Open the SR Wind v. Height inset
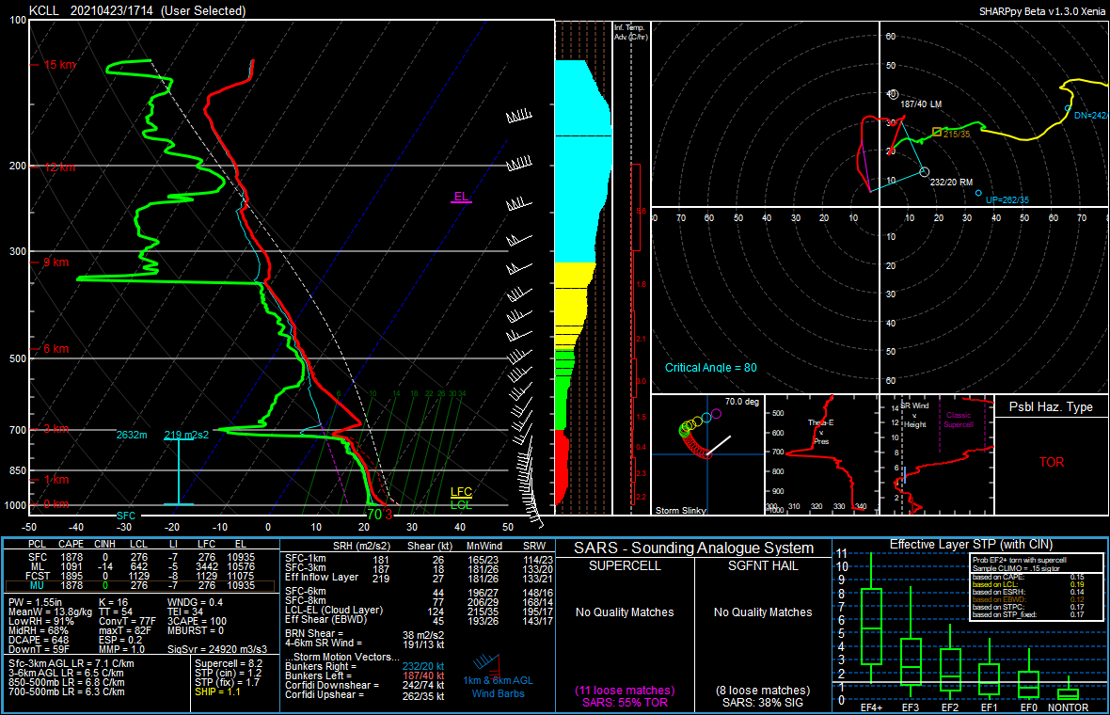 (937, 454)
